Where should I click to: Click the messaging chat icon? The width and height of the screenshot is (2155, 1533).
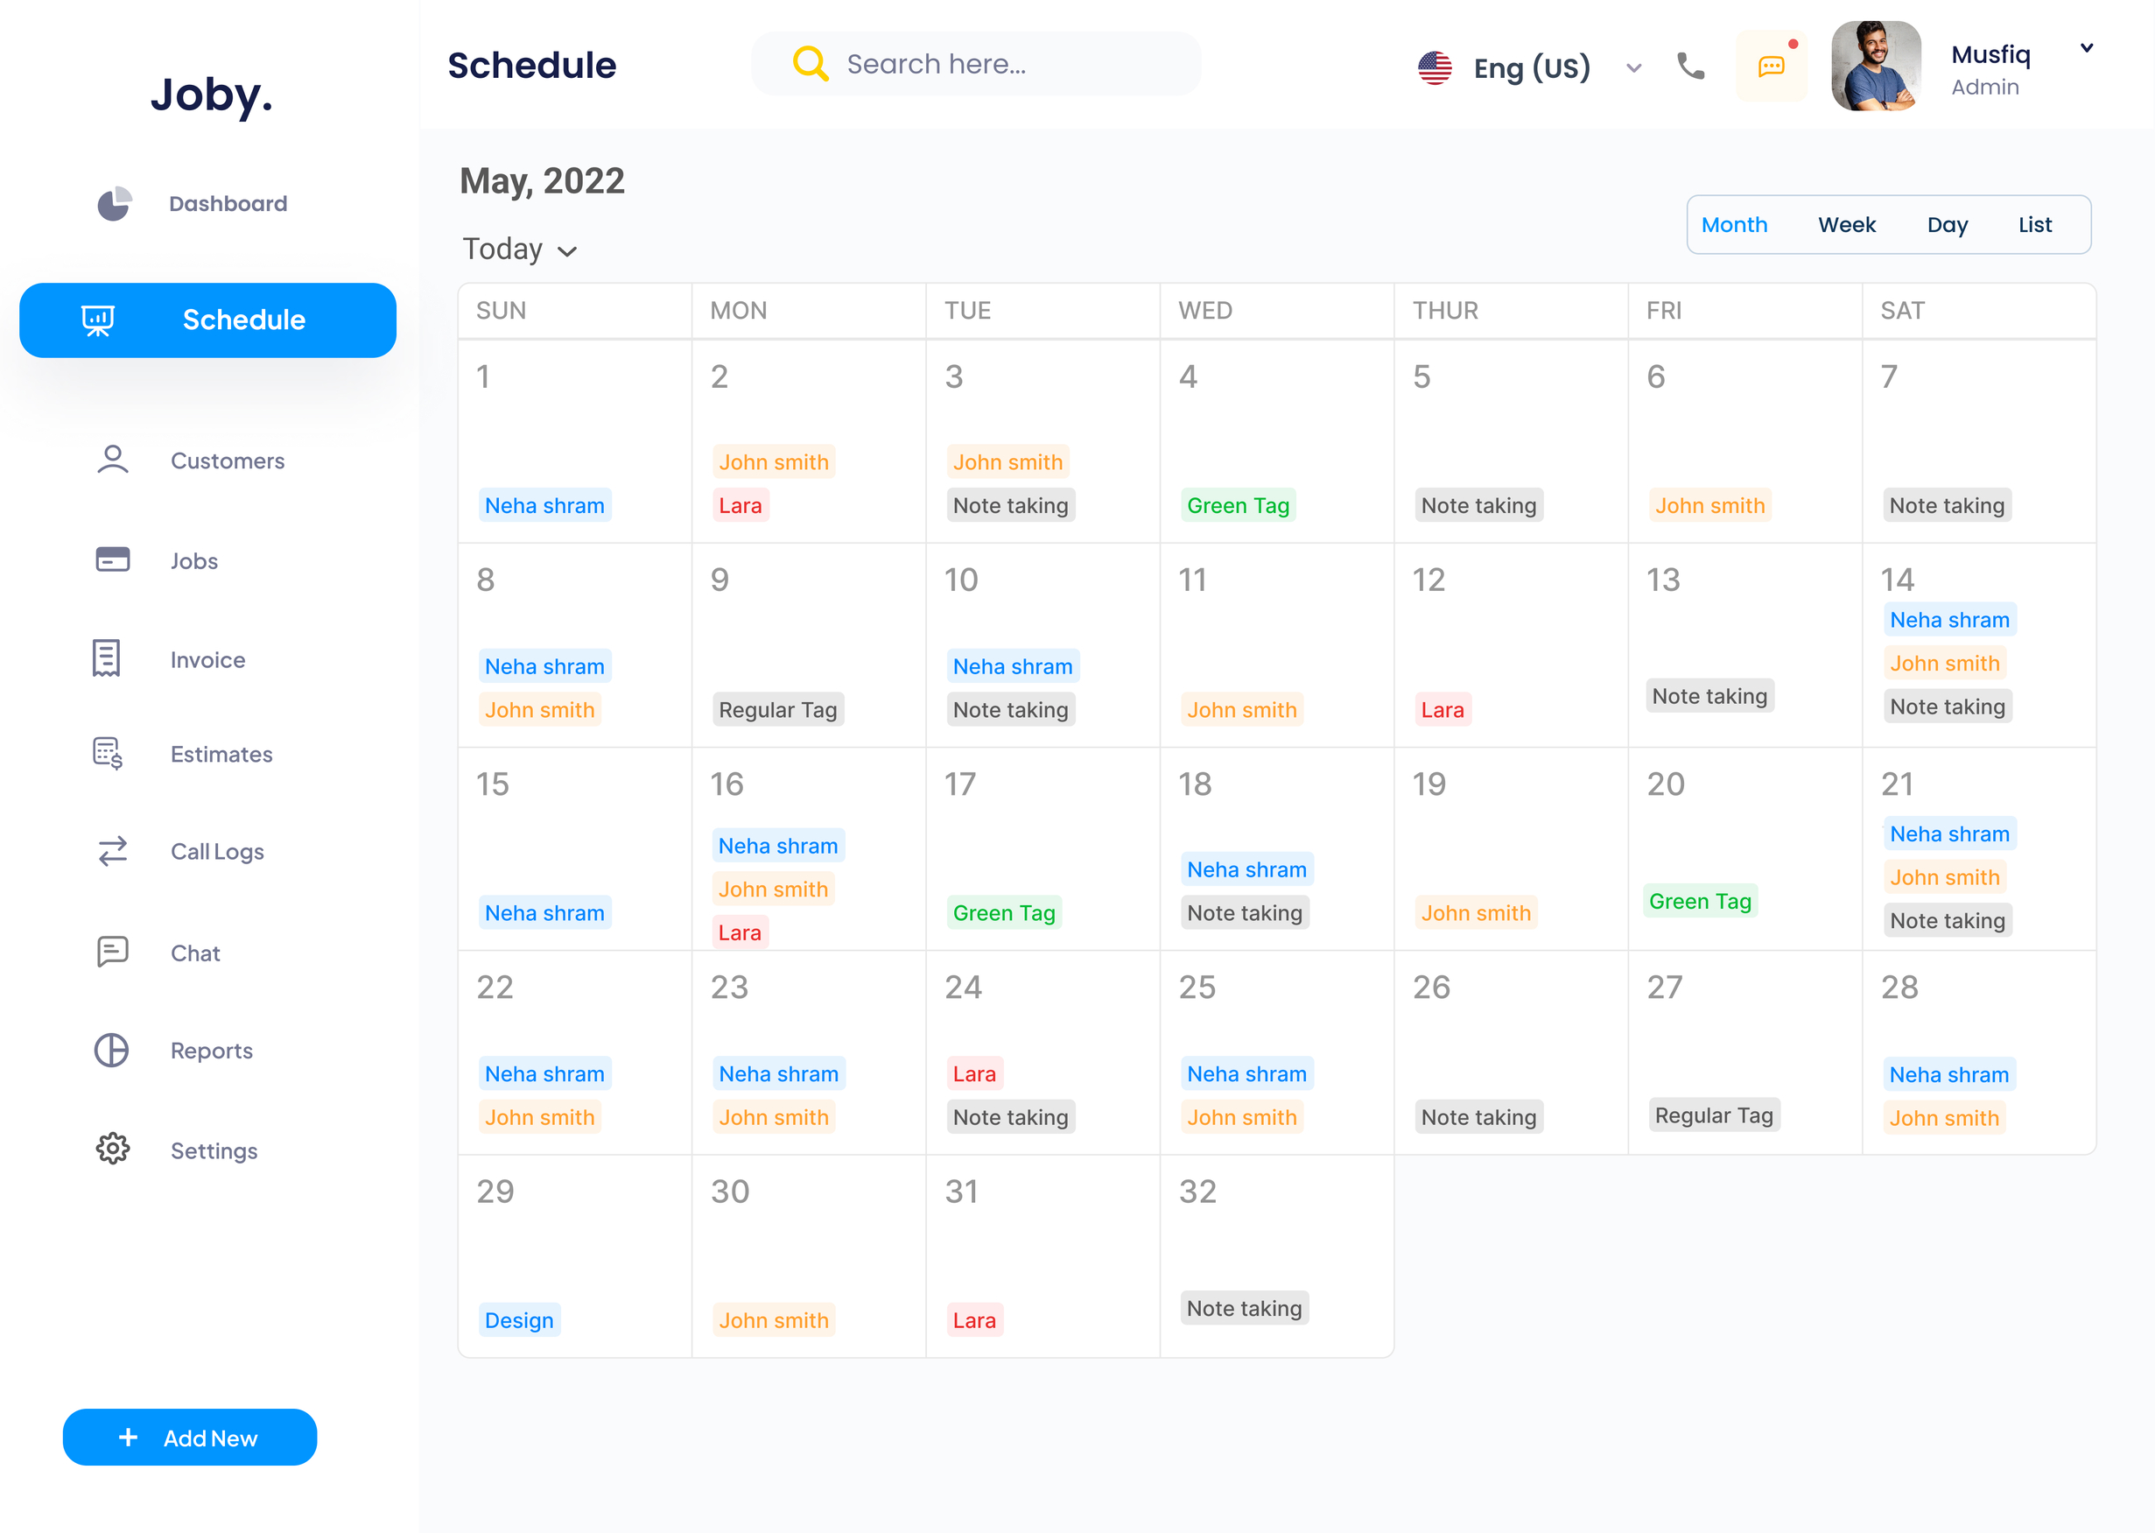click(x=1772, y=67)
